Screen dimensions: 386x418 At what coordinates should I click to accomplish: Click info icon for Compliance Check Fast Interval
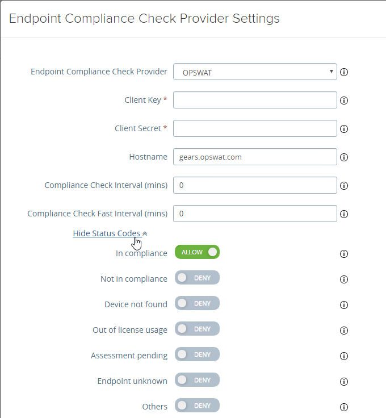tap(344, 214)
